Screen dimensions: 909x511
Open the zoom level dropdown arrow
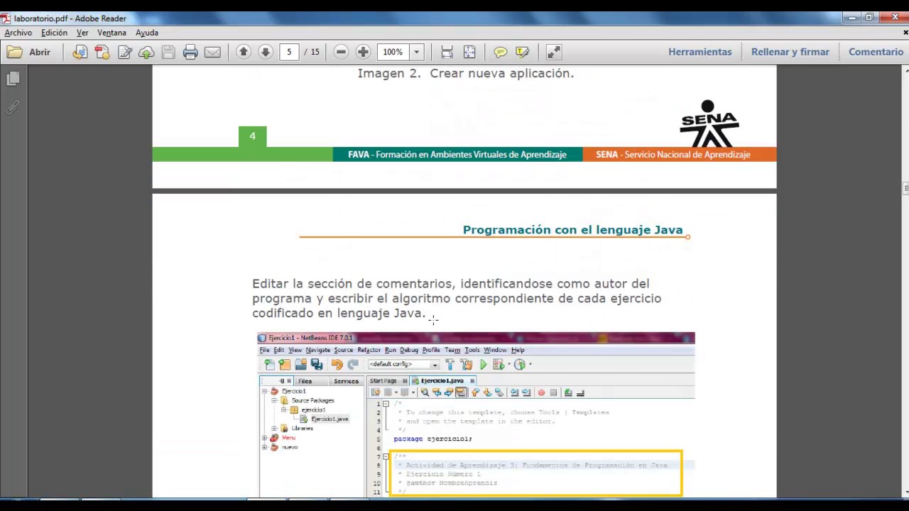click(x=417, y=52)
